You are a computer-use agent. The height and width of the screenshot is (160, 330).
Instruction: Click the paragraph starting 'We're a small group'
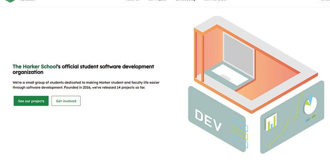coord(86,85)
